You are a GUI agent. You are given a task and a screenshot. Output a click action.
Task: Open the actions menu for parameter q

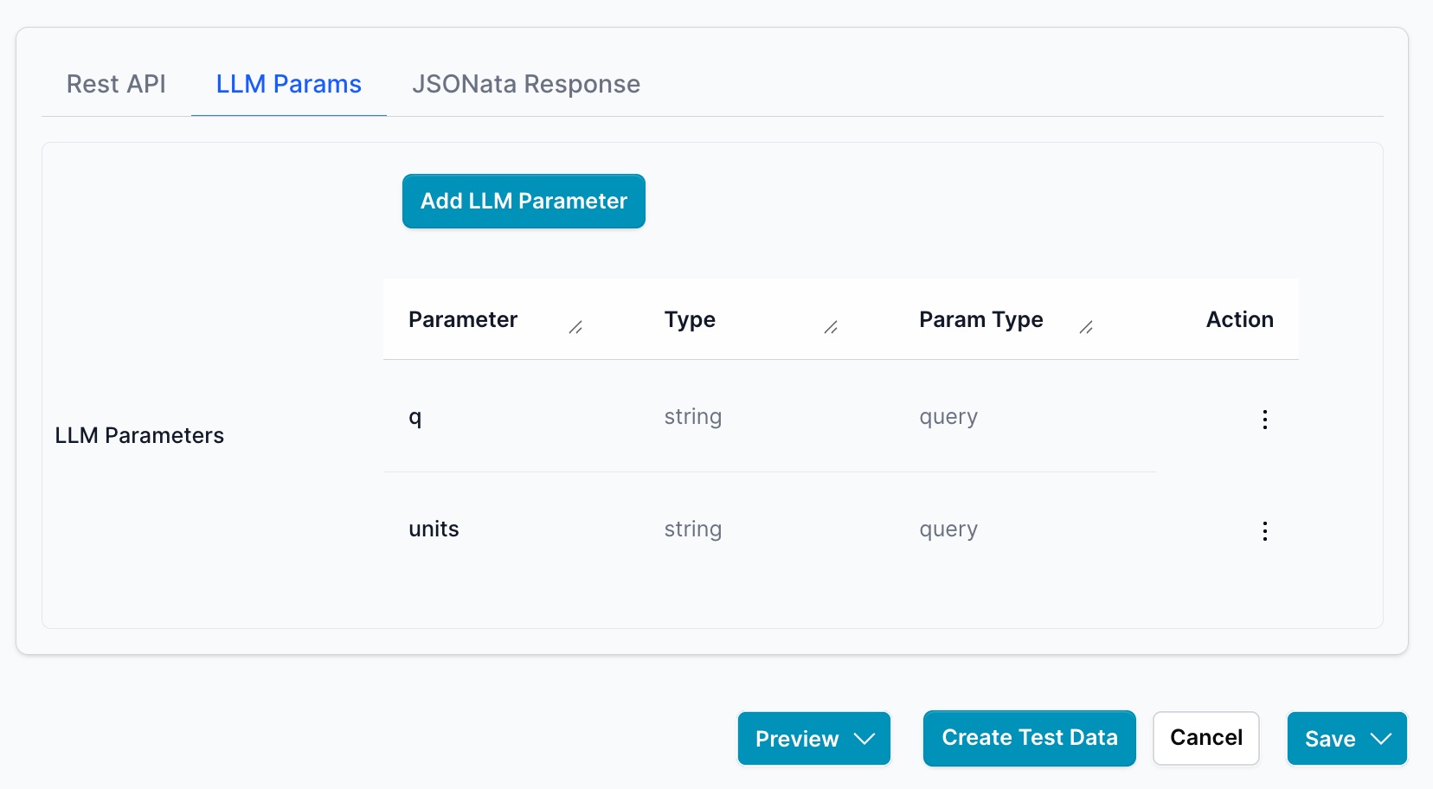pyautogui.click(x=1264, y=420)
